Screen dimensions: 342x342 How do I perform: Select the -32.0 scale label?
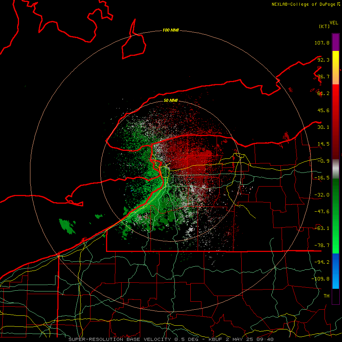[x=322, y=195]
